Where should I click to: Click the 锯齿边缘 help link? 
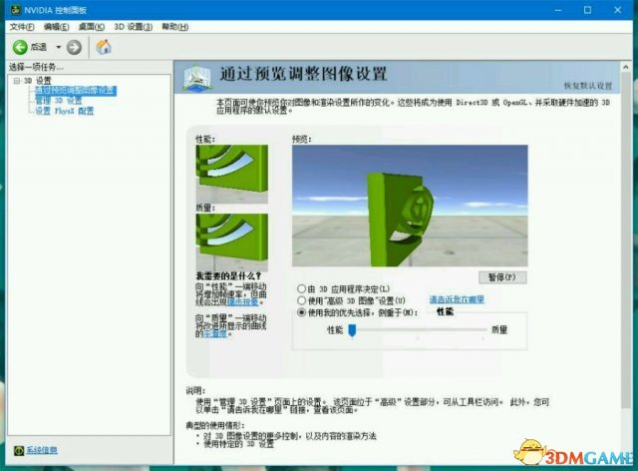tap(242, 302)
